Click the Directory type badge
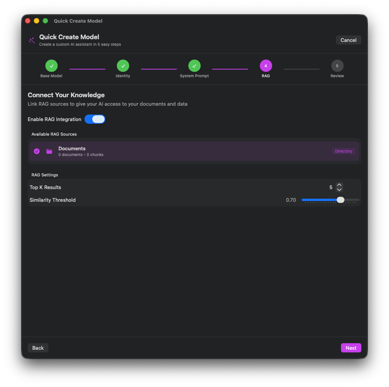This screenshot has width=389, height=387. 344,151
